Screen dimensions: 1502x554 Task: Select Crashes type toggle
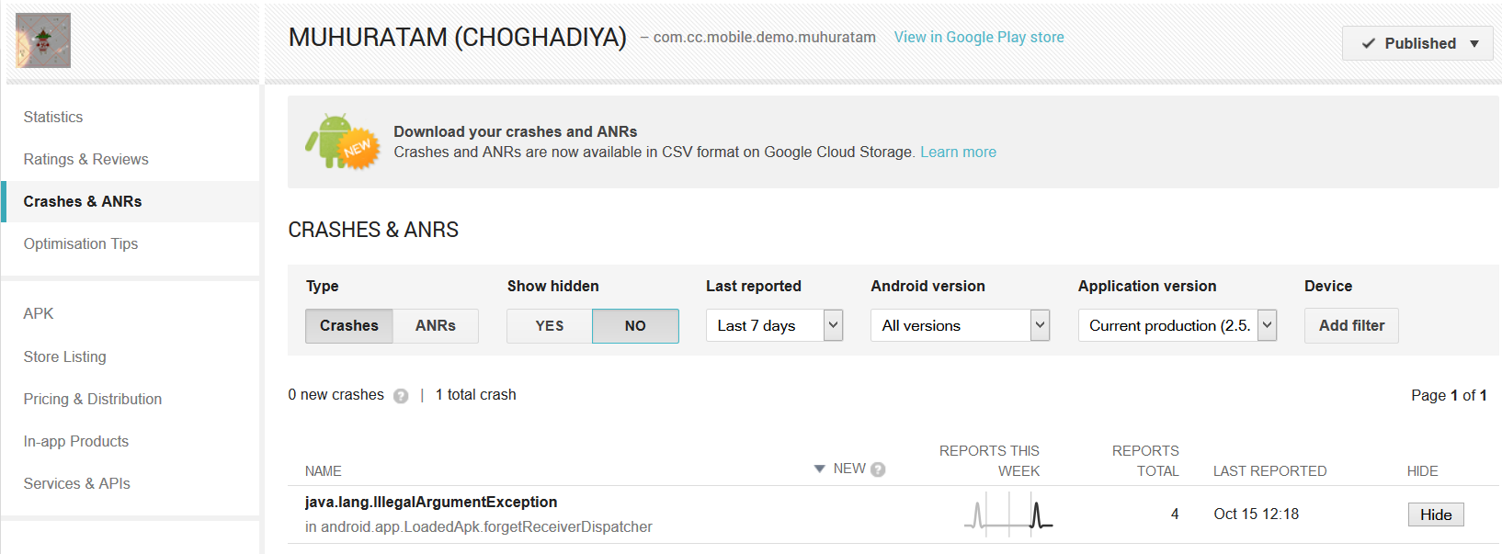(349, 326)
